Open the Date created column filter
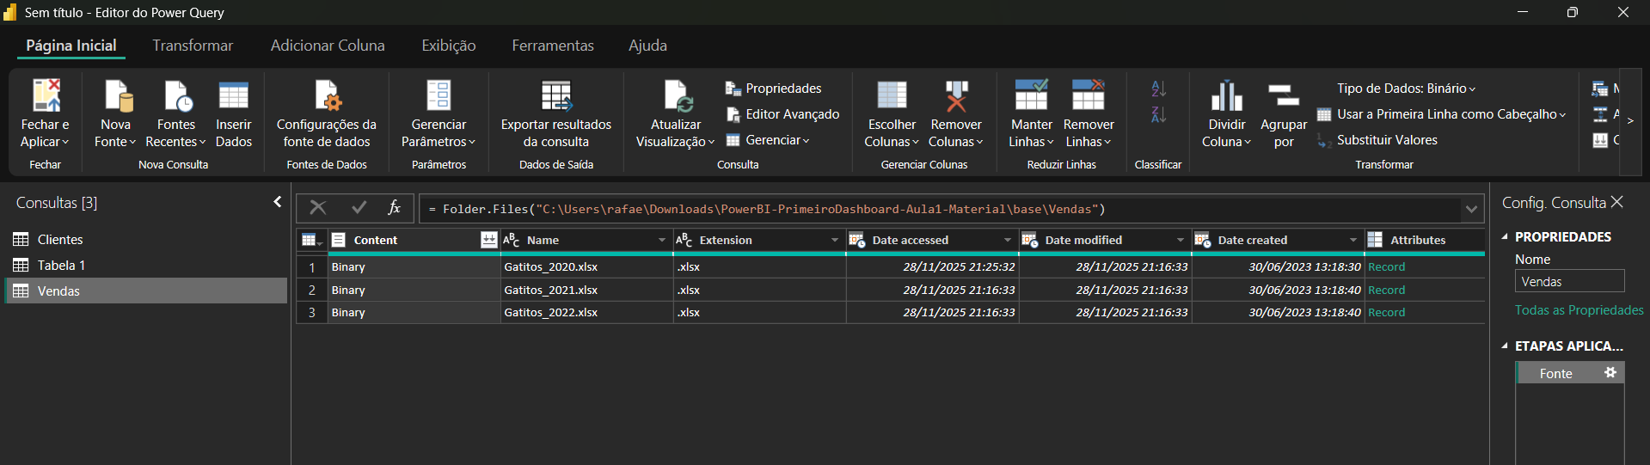This screenshot has width=1650, height=465. (1353, 241)
